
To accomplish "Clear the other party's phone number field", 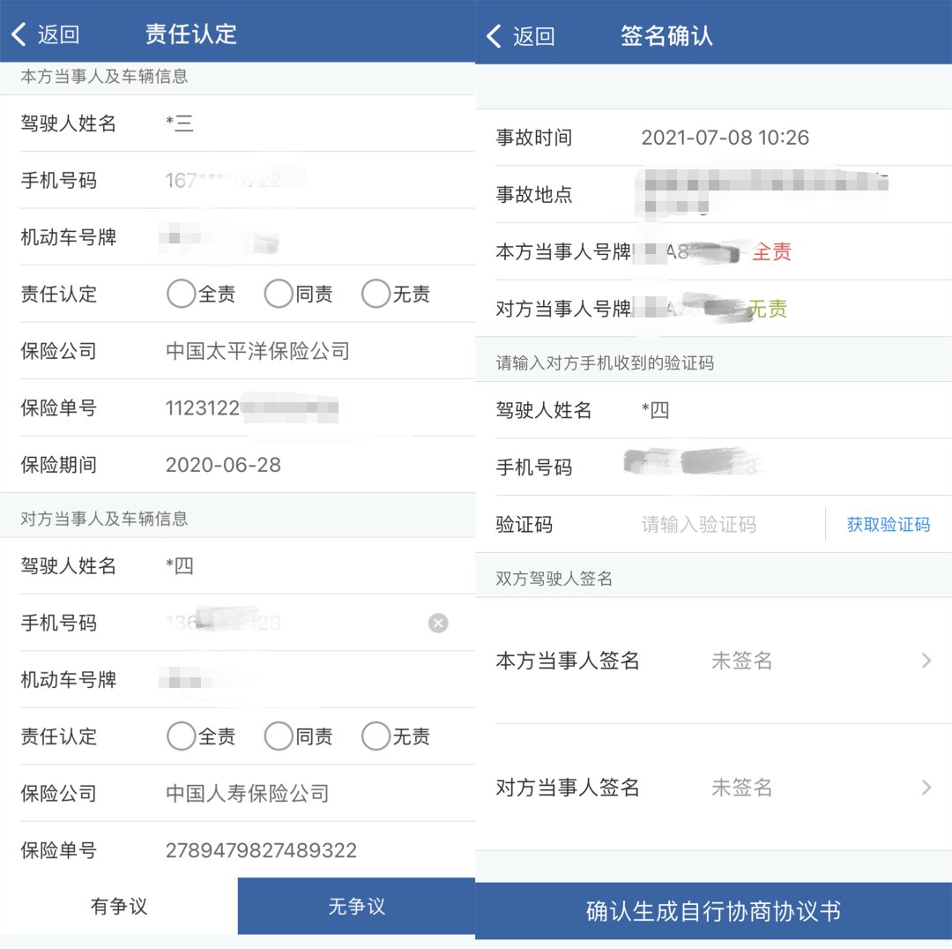I will (438, 624).
